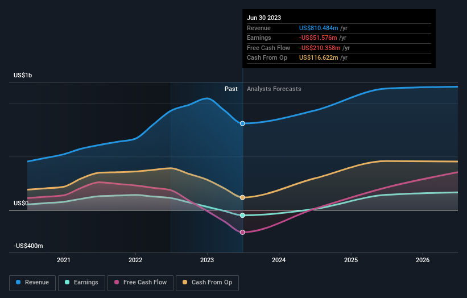Select the 2023 x-axis label

[x=207, y=260]
